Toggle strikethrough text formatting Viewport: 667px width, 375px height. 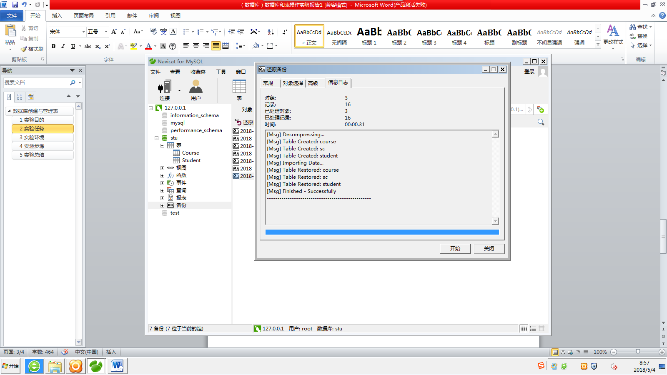(x=88, y=46)
